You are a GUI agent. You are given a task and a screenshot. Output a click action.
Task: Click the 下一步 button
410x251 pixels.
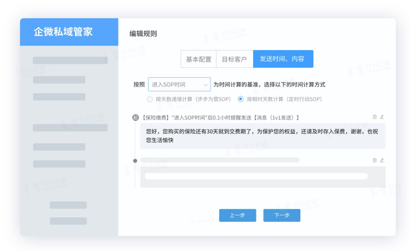click(x=282, y=215)
